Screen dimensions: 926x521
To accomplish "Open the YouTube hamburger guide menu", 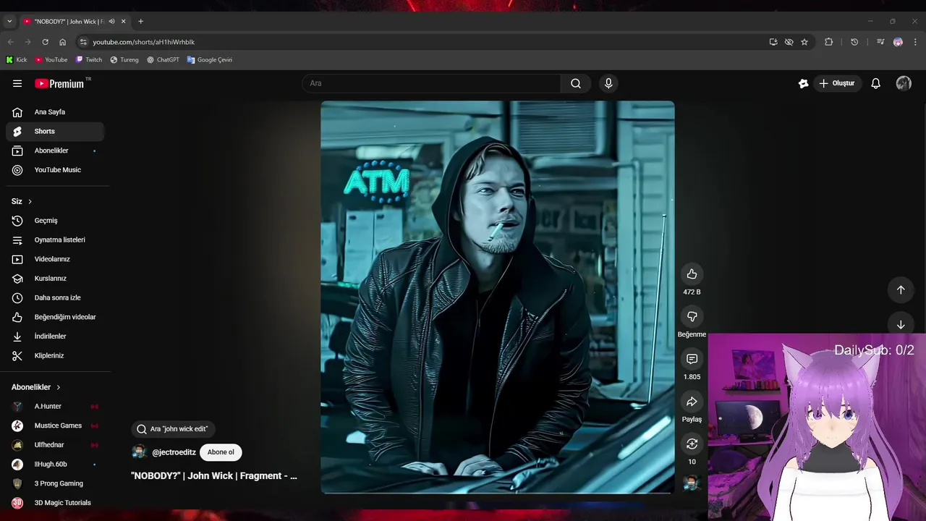I will pyautogui.click(x=17, y=83).
